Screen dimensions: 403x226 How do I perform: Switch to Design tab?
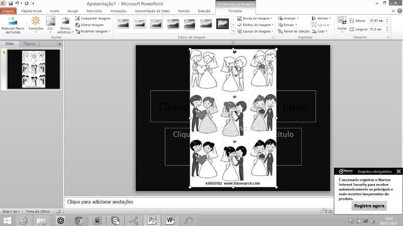point(73,11)
